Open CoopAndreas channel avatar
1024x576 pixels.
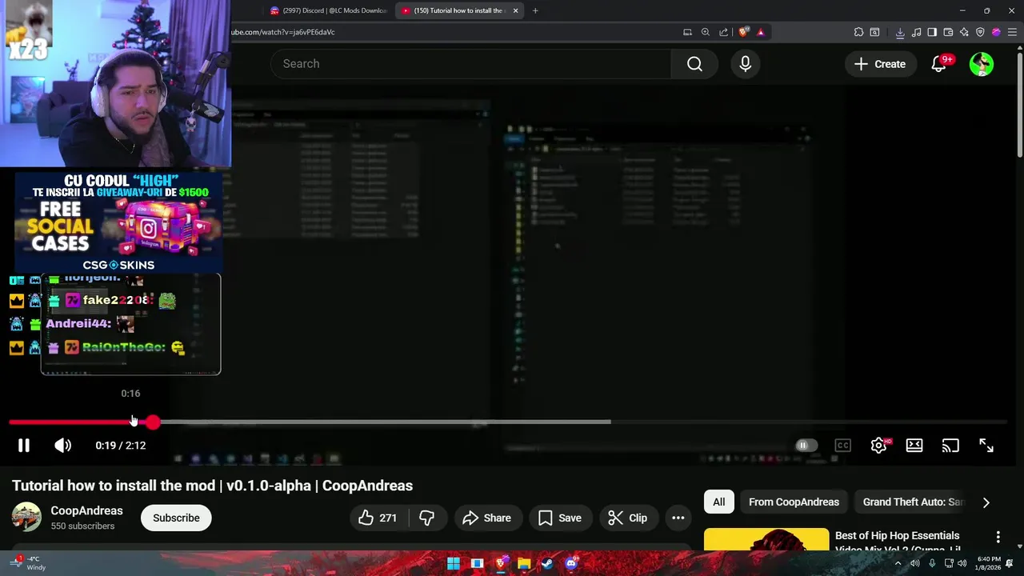[x=26, y=518]
